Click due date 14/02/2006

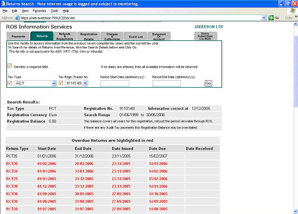(x=158, y=171)
